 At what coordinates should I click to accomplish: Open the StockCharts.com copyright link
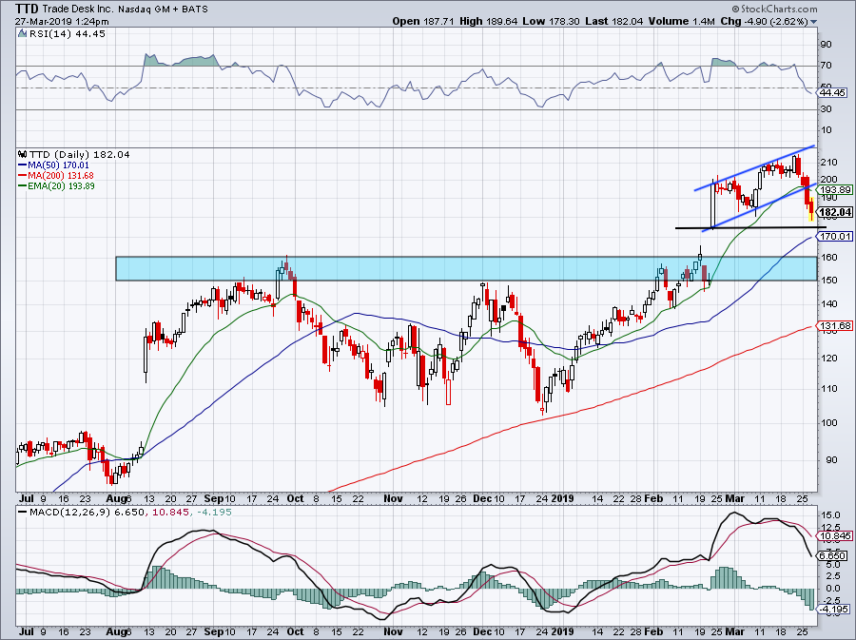(x=774, y=9)
